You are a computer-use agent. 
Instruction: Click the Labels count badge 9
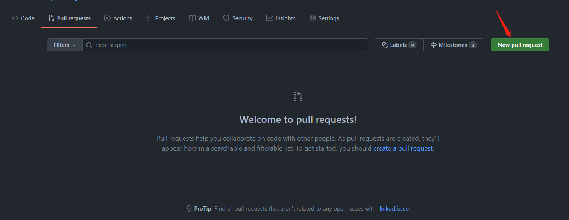[412, 45]
